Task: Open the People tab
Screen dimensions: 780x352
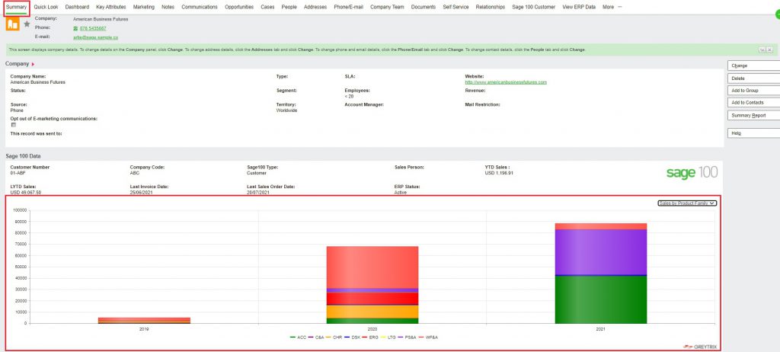Action: pos(289,7)
